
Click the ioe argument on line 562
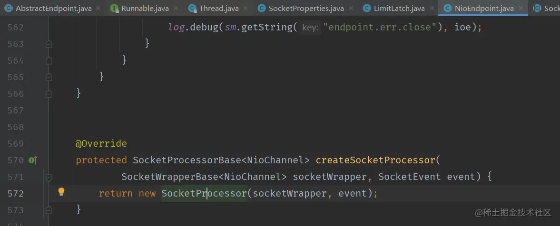(463, 28)
